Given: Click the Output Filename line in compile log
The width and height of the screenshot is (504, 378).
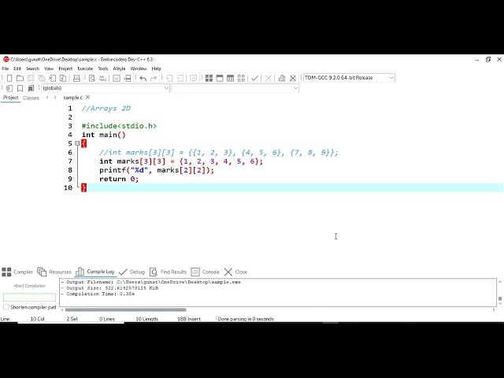Looking at the screenshot, I should 150,282.
